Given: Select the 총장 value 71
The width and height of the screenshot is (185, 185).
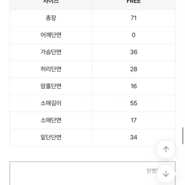Looking at the screenshot, I should point(134,18).
